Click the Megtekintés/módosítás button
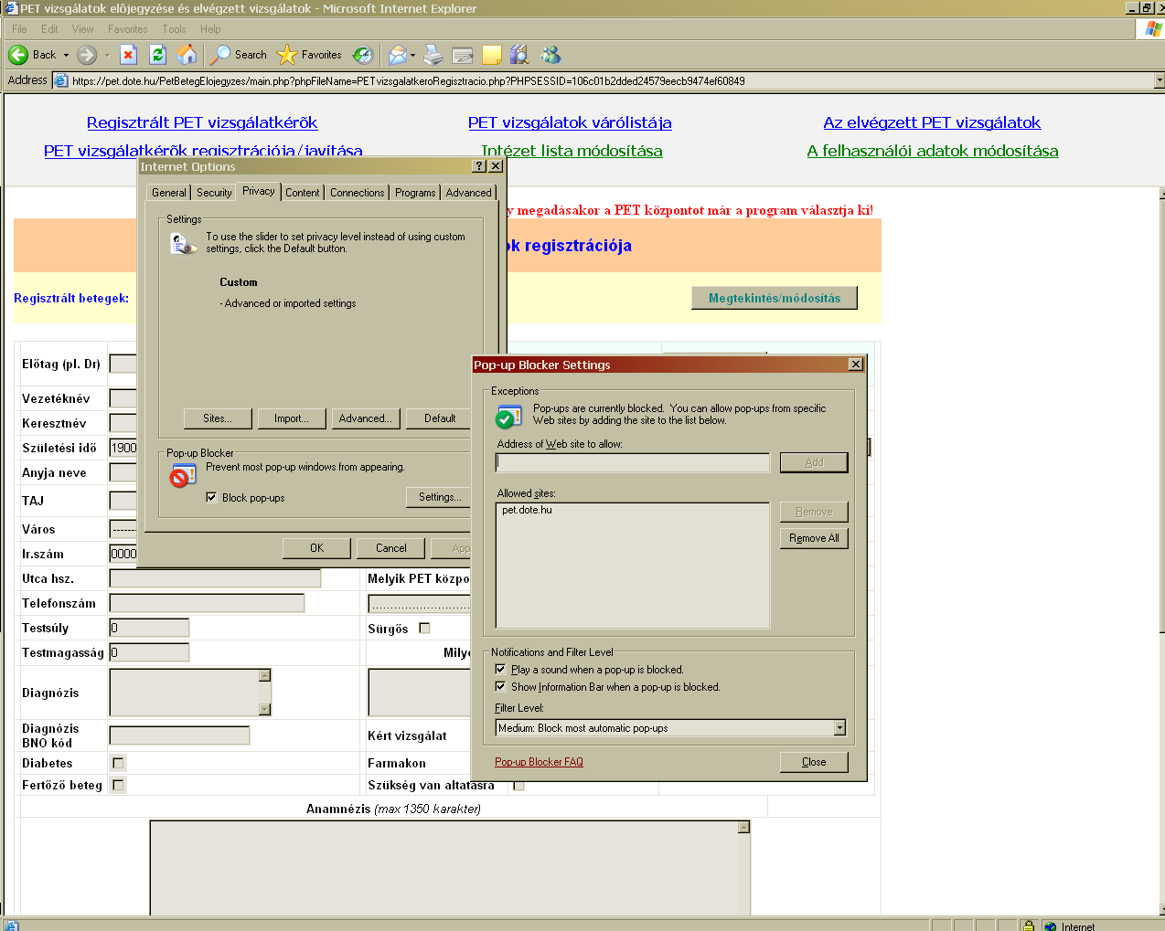 [x=775, y=298]
